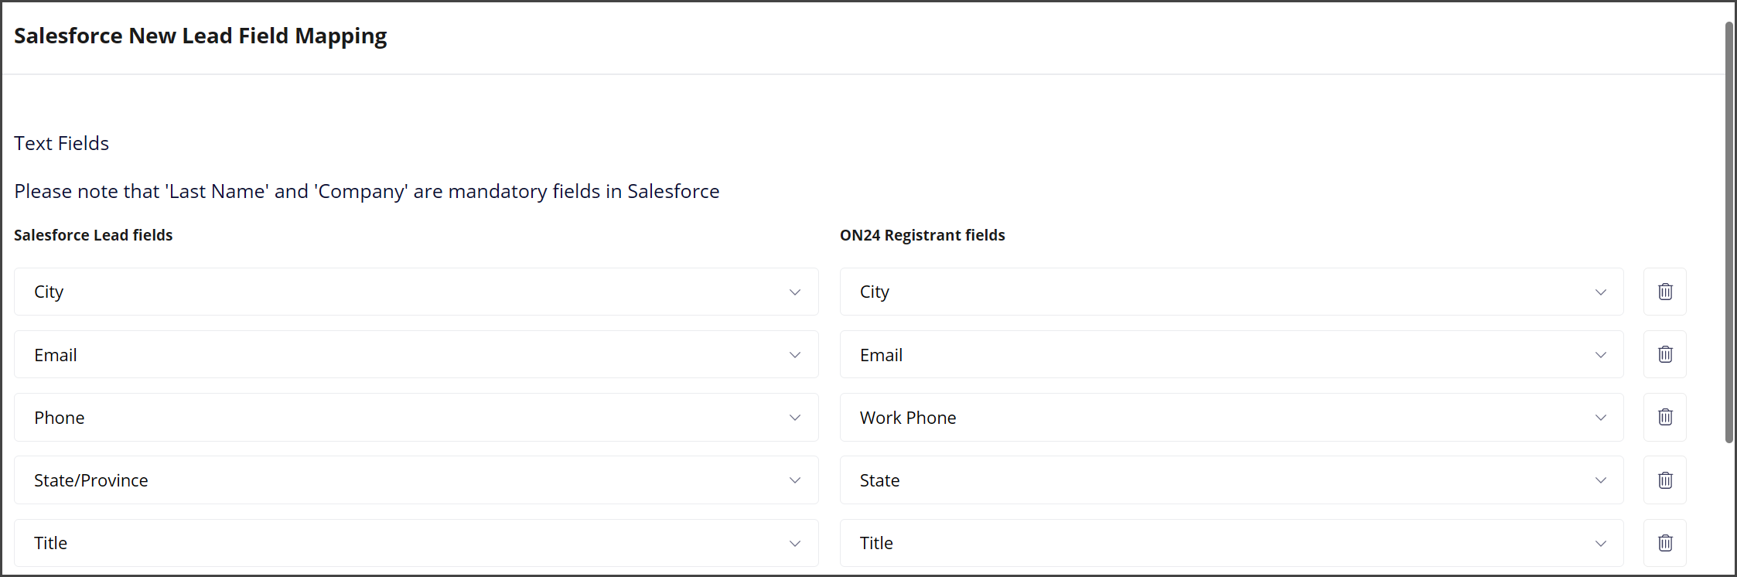The height and width of the screenshot is (577, 1737).
Task: Click the vertical scrollbar on the right
Action: click(1729, 232)
